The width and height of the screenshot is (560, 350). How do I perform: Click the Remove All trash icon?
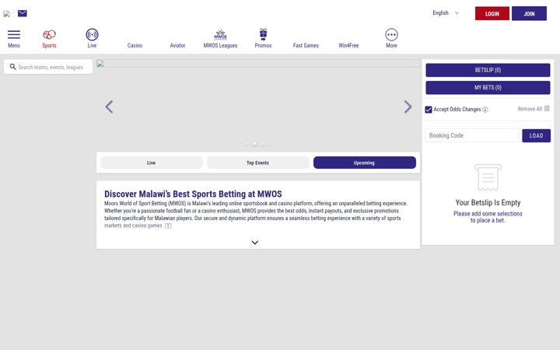point(547,108)
